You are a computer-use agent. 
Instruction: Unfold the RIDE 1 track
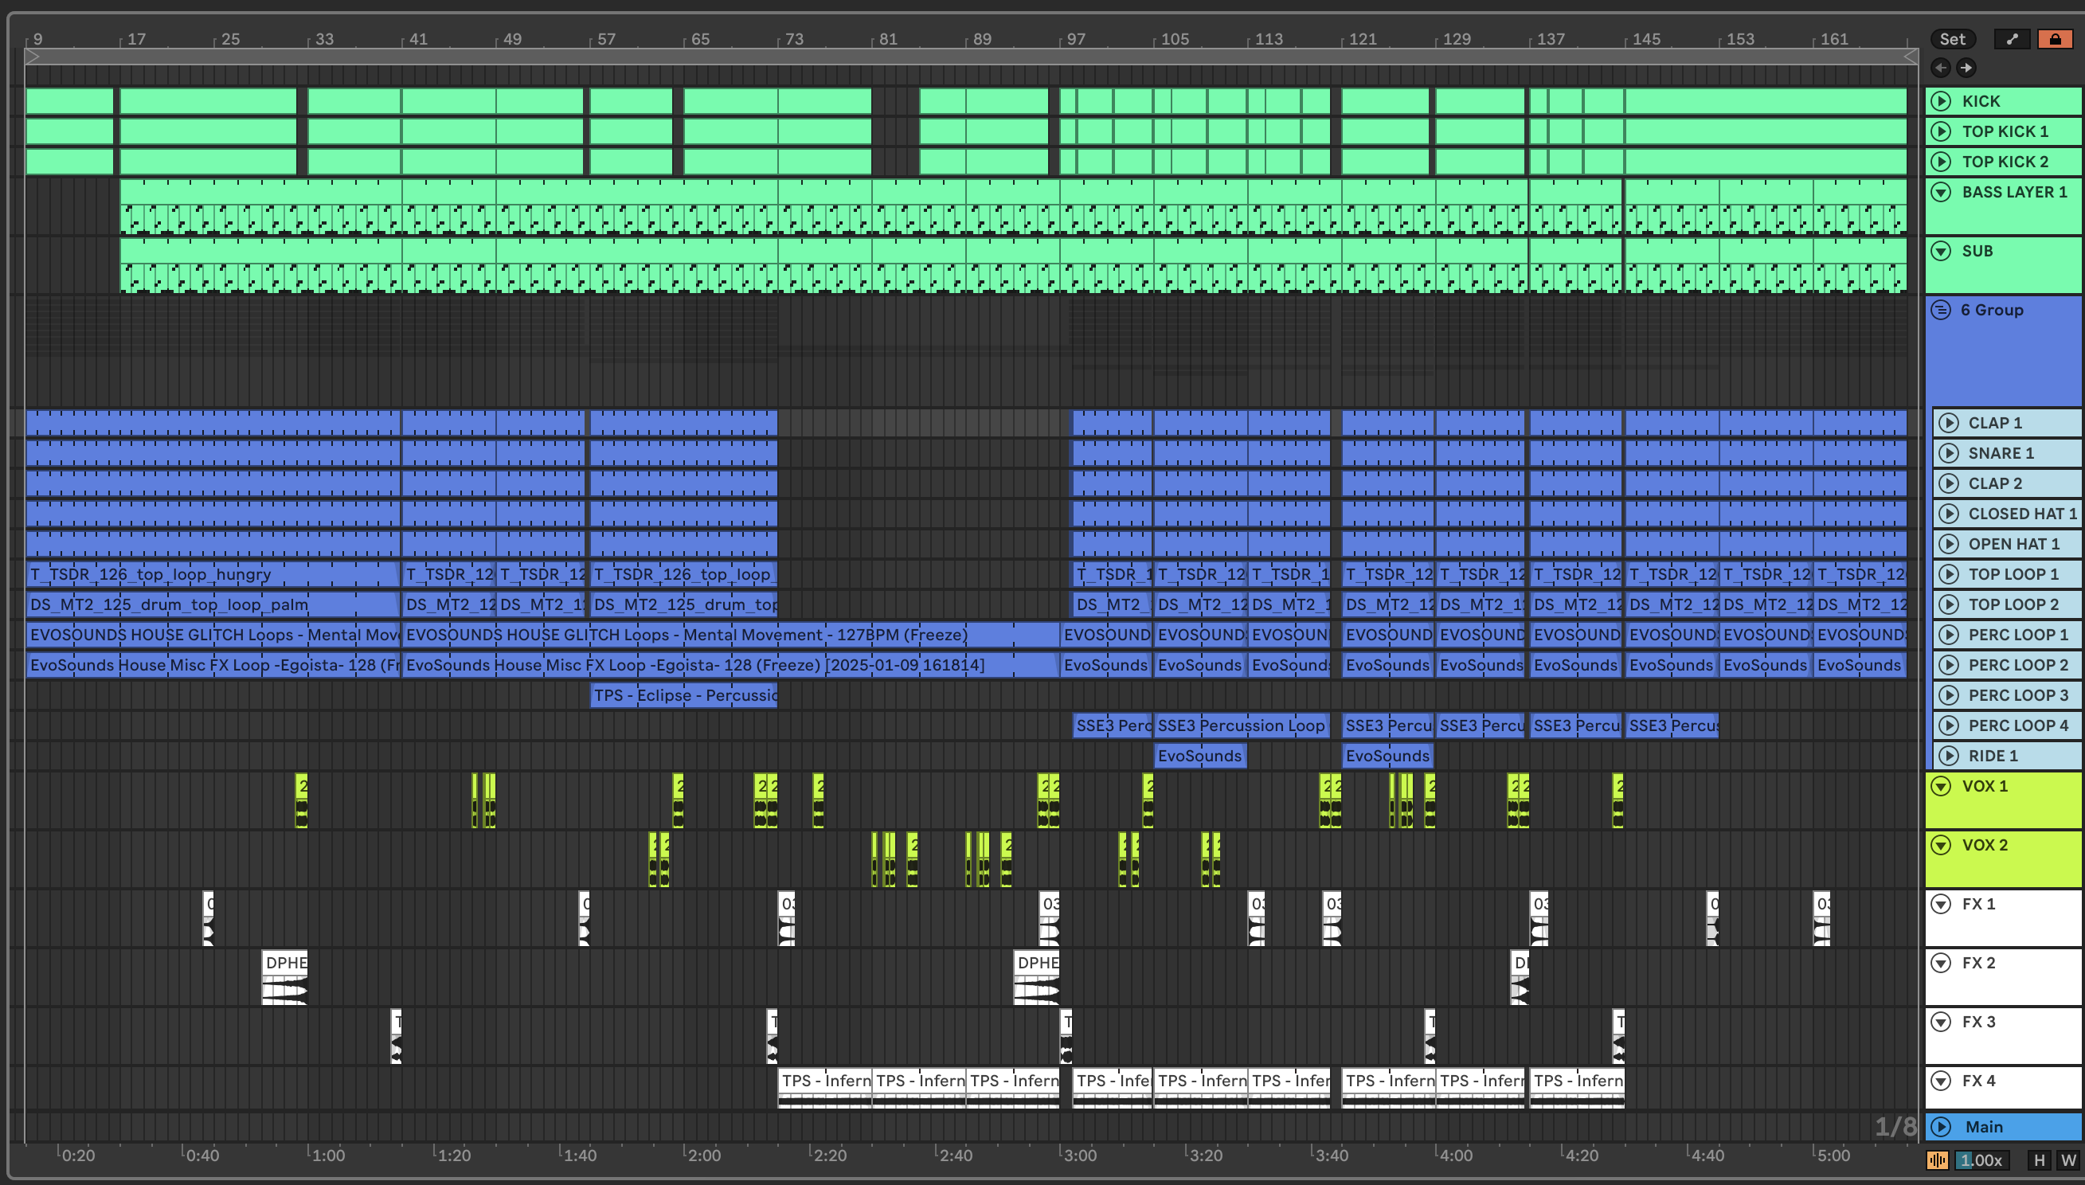[1947, 755]
